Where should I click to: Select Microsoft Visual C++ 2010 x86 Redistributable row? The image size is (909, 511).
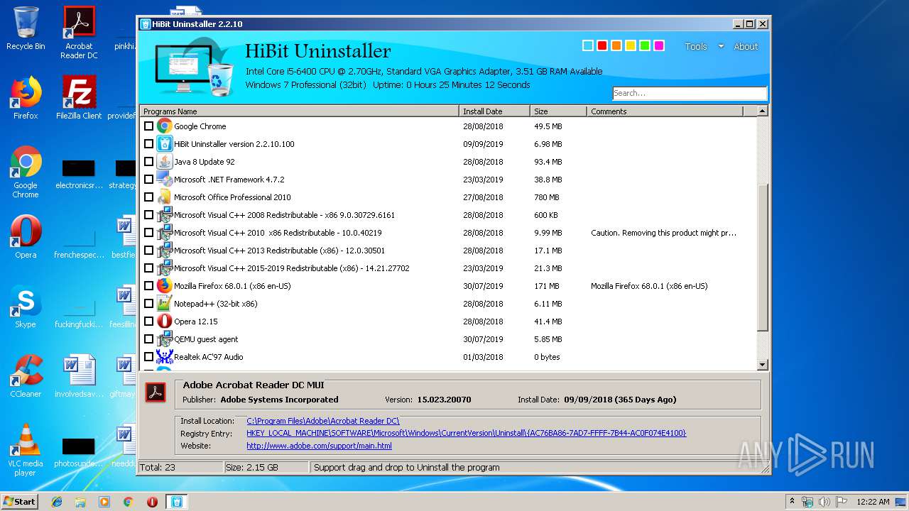tap(448, 233)
